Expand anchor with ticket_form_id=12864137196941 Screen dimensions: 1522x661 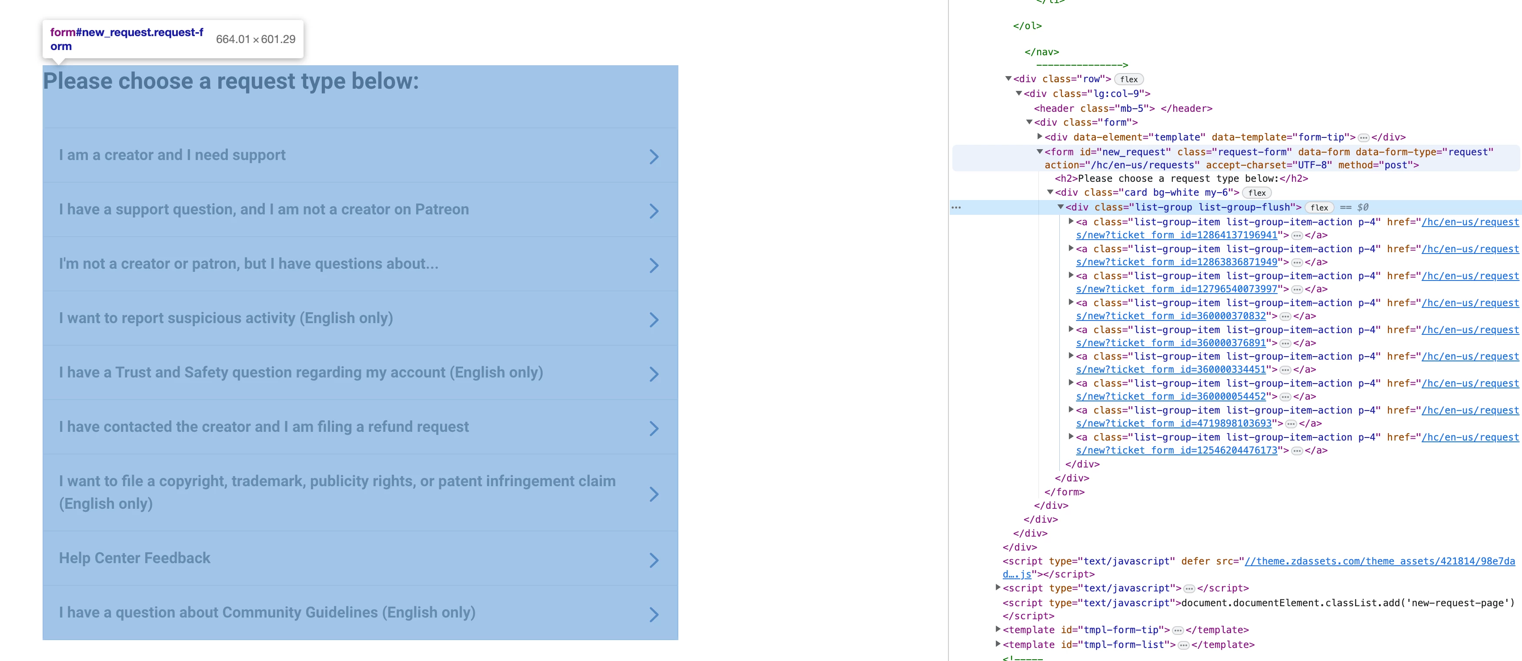1071,221
